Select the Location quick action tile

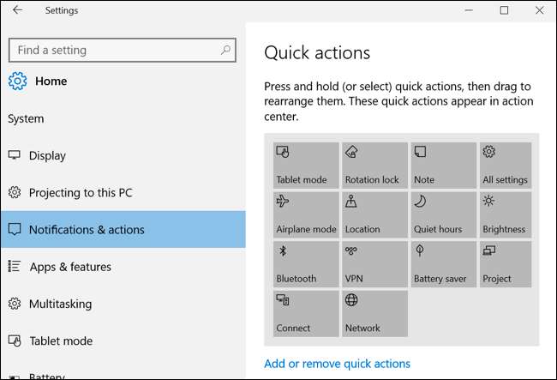click(374, 214)
